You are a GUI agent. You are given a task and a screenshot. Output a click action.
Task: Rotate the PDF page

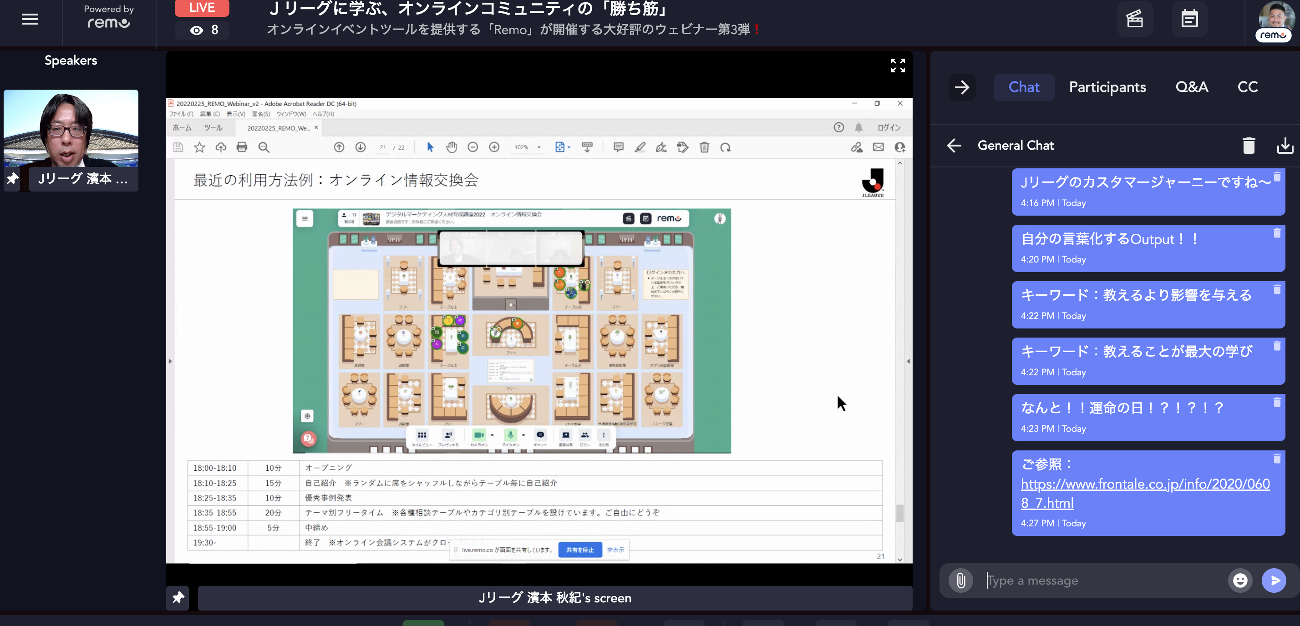(725, 147)
